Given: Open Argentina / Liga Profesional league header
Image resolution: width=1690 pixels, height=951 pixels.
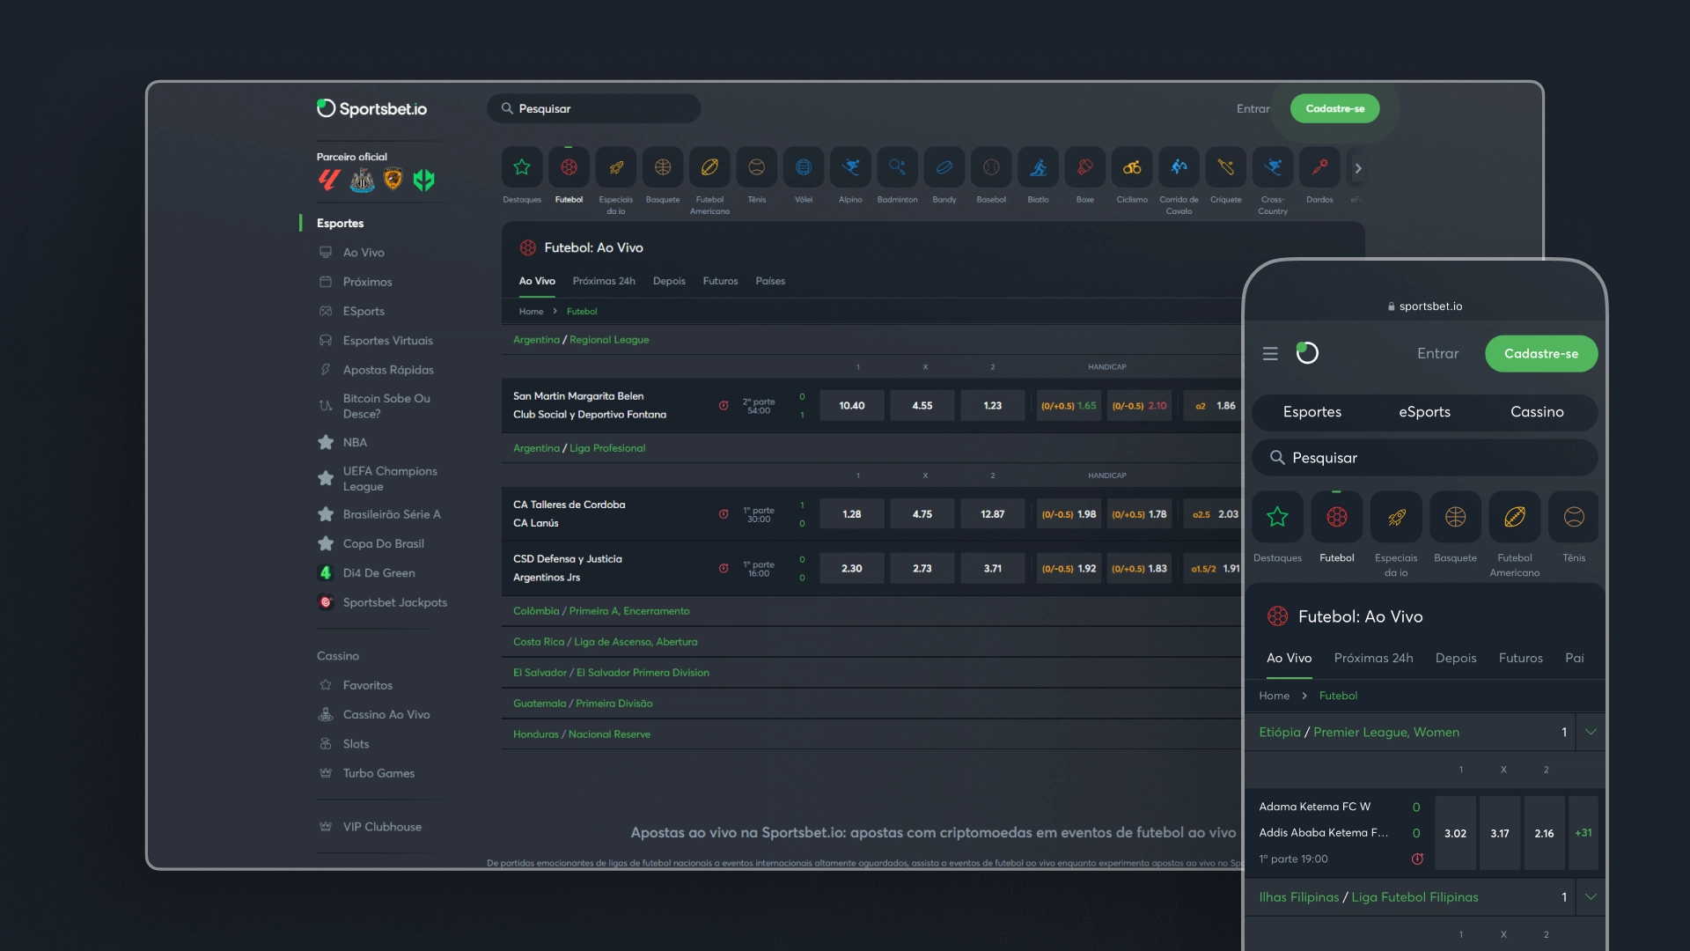Looking at the screenshot, I should pos(579,448).
